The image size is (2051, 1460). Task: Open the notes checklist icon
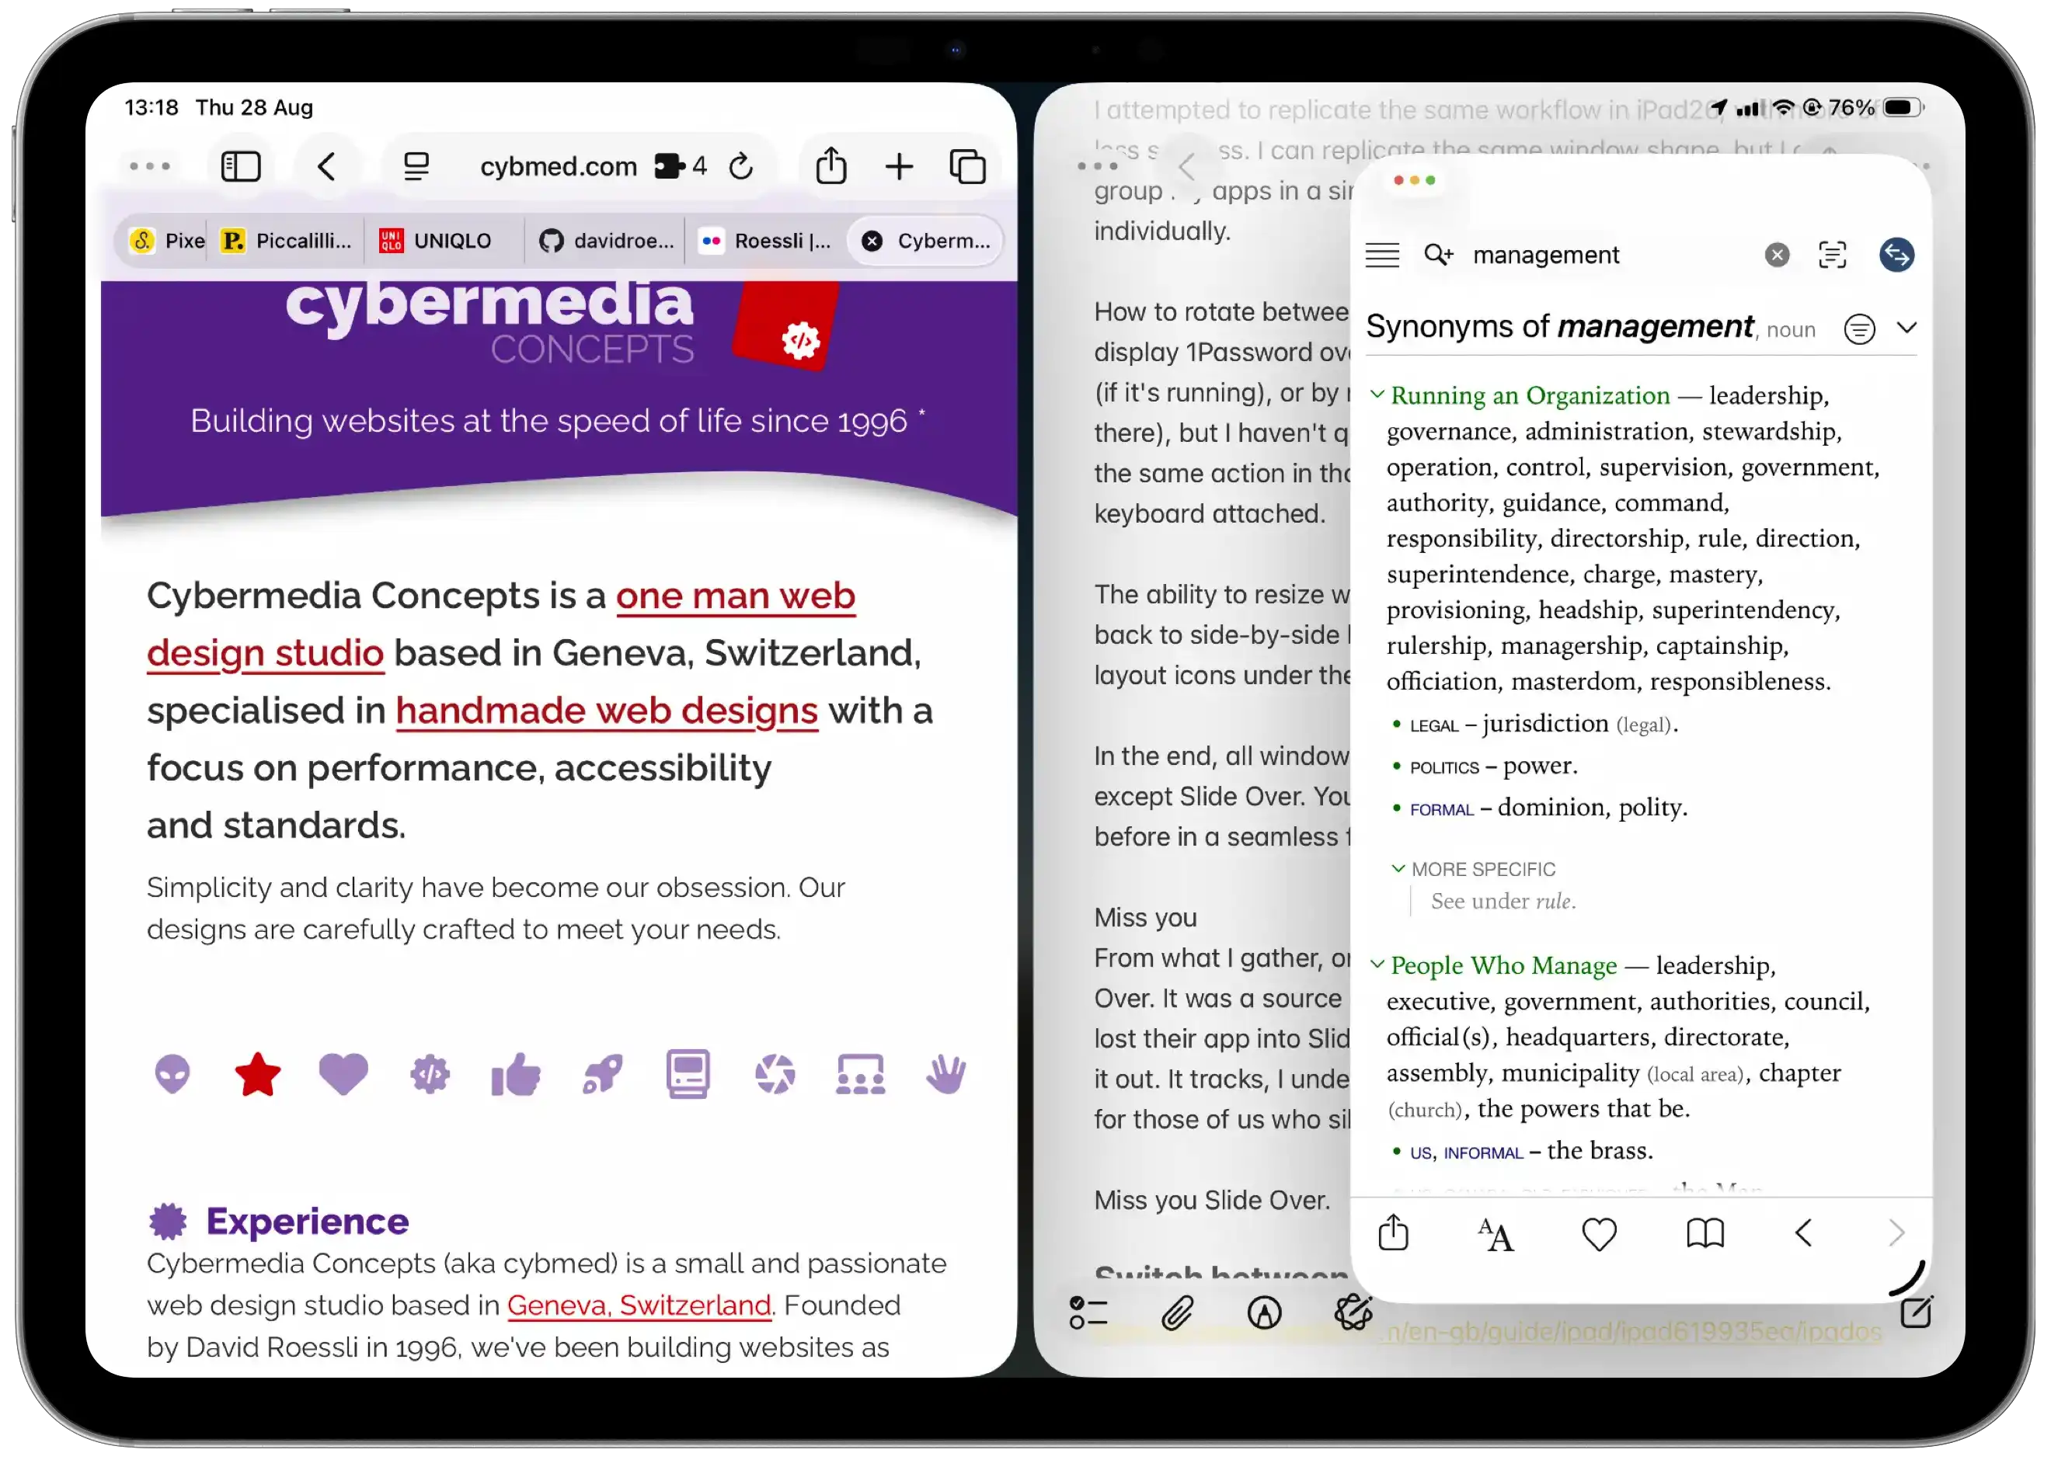pyautogui.click(x=1088, y=1313)
